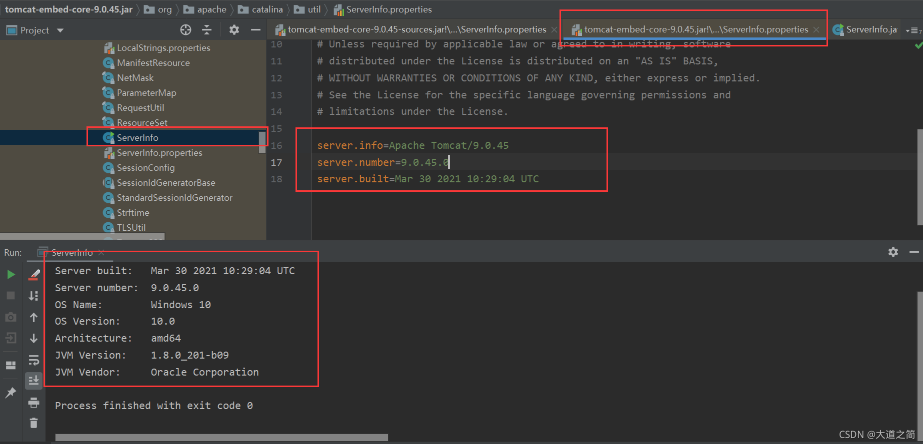Open Project panel settings gear
The image size is (923, 444).
click(234, 30)
